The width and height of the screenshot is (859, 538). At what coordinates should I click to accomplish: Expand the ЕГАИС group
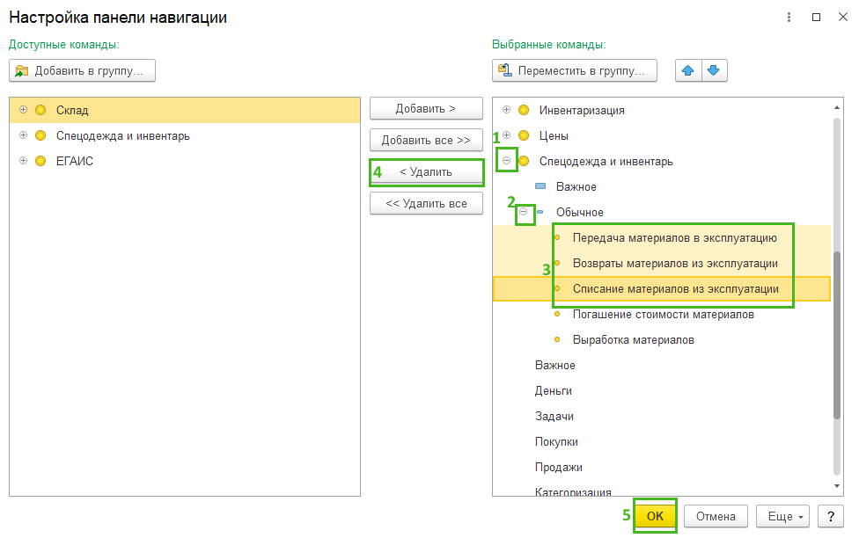point(23,160)
